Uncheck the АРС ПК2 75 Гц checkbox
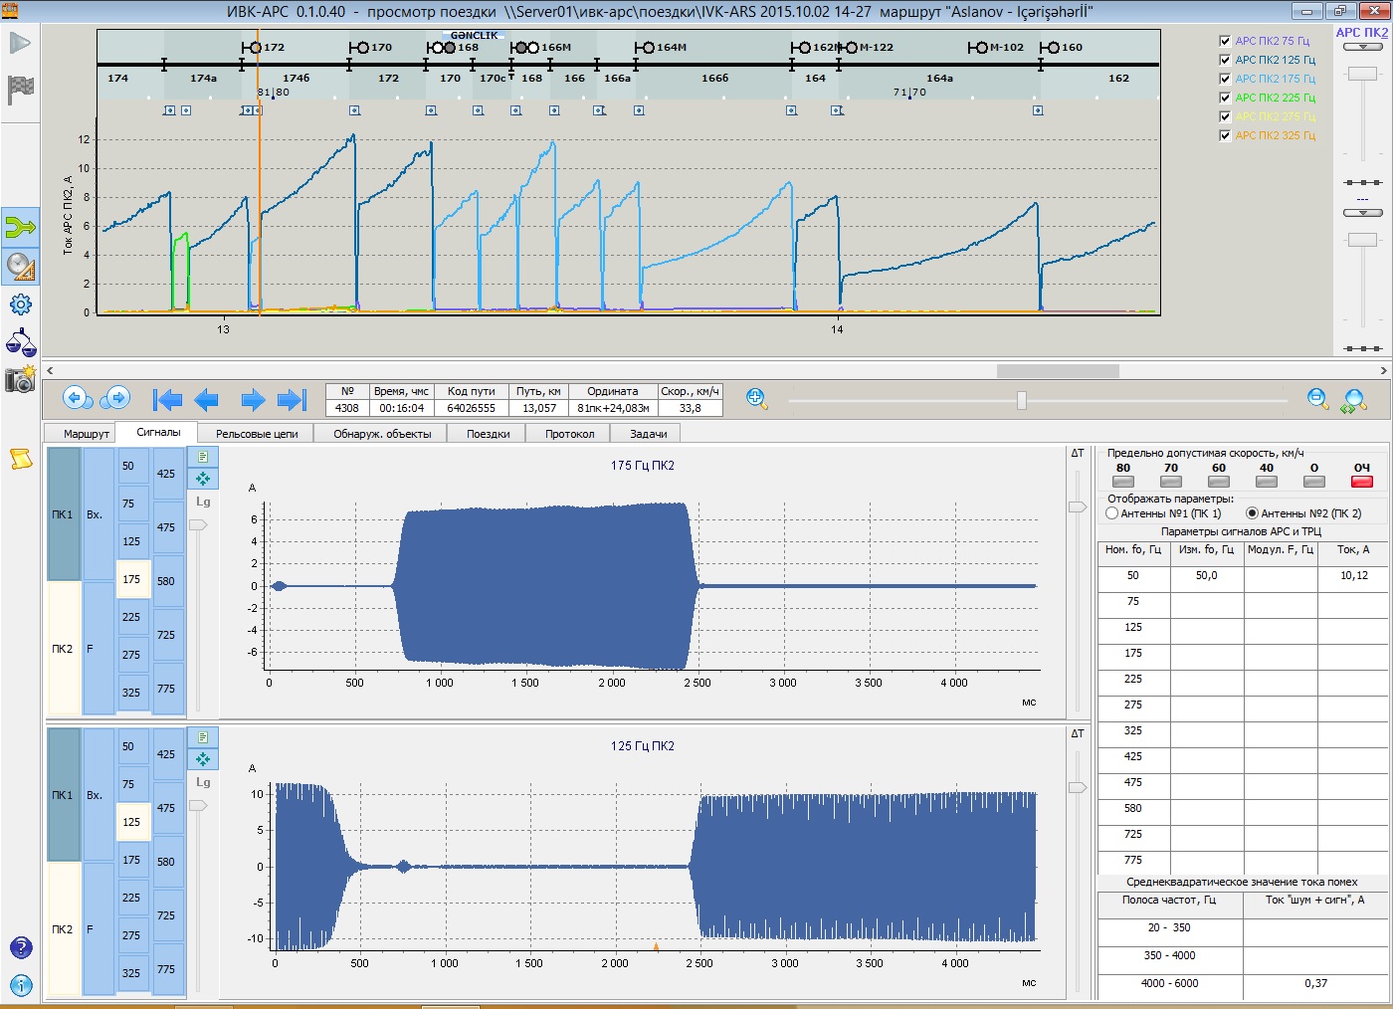 tap(1225, 41)
